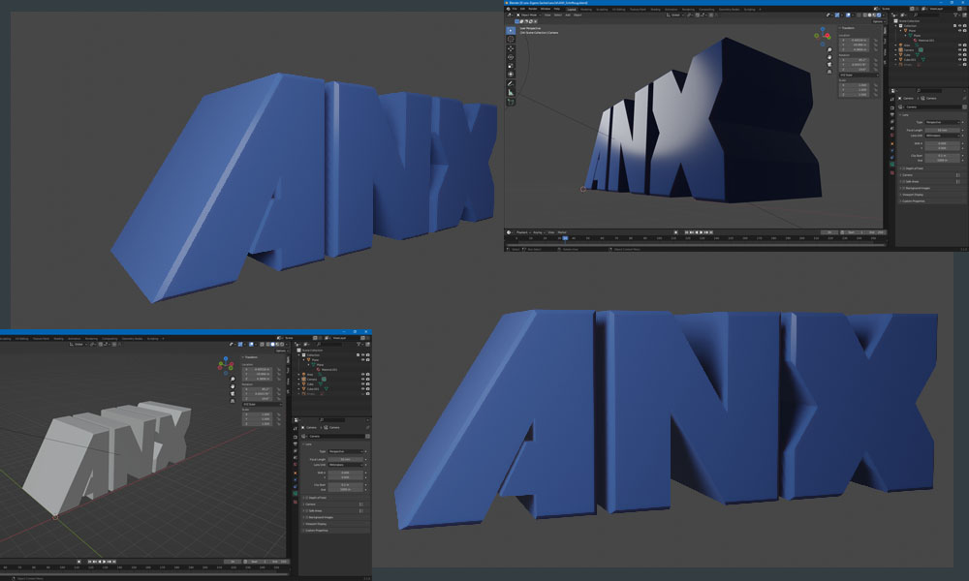Click Focal Length 50 mm slider in gray-model window
969x581 pixels.
point(345,458)
